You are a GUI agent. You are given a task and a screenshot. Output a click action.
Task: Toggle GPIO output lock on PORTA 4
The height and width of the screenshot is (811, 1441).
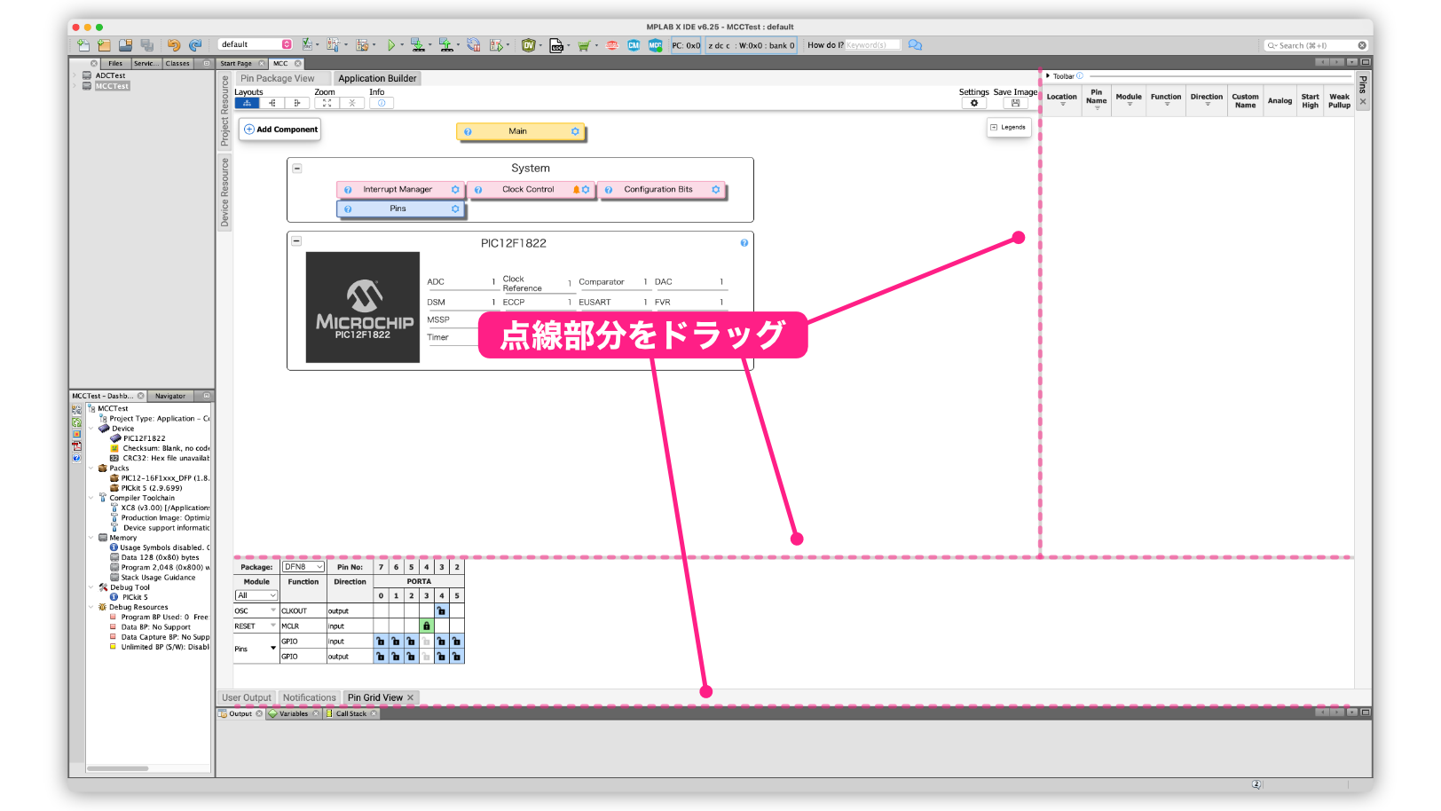[x=441, y=657]
